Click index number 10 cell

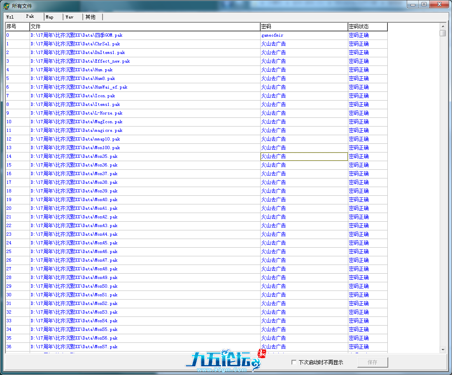18,122
